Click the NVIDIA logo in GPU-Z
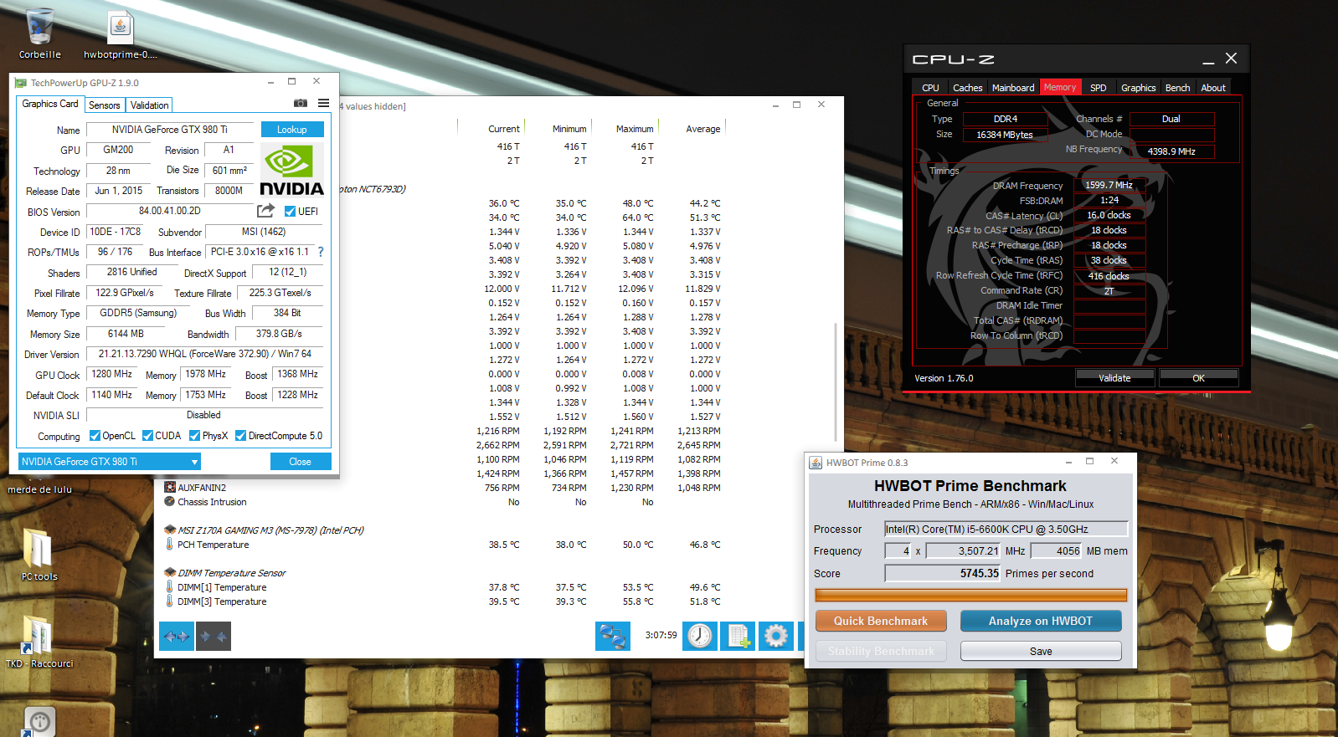The height and width of the screenshot is (737, 1338). (291, 171)
